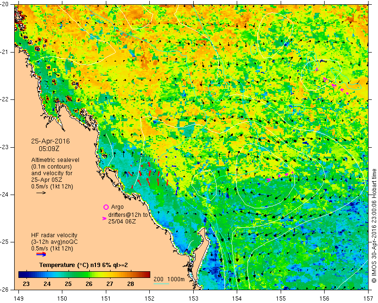The width and height of the screenshot is (378, 303).
Task: Click the '(0.1m contours)' label
Action: [x=52, y=167]
